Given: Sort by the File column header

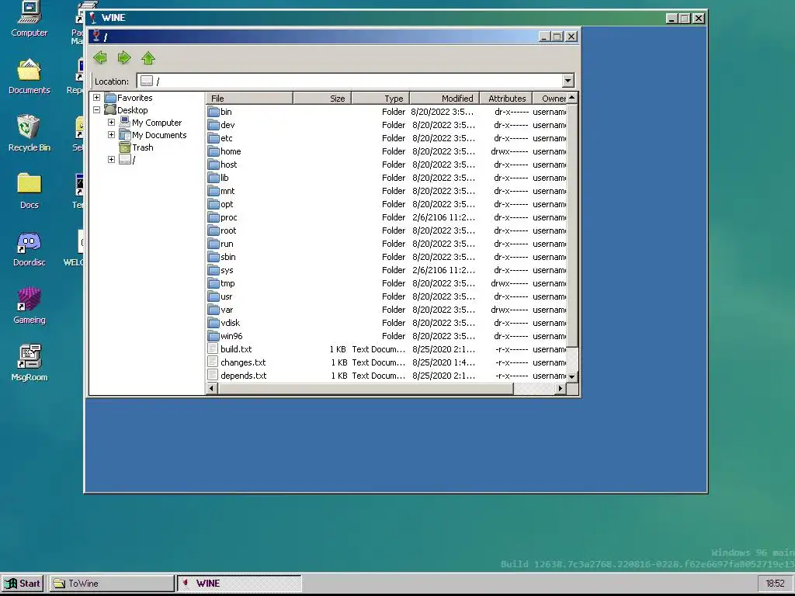Looking at the screenshot, I should click(249, 99).
